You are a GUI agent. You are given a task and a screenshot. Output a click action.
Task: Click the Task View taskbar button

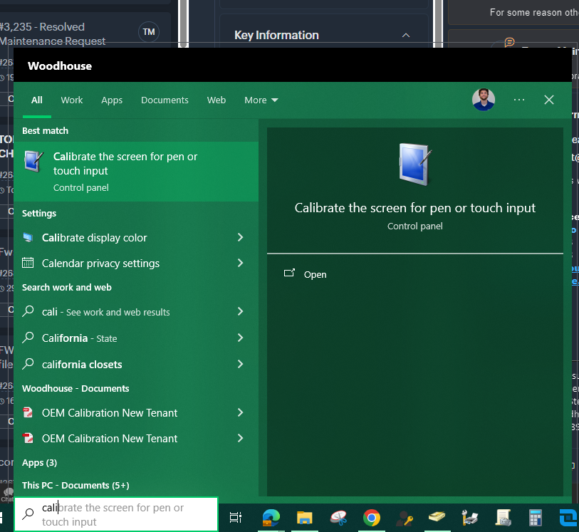tap(236, 518)
